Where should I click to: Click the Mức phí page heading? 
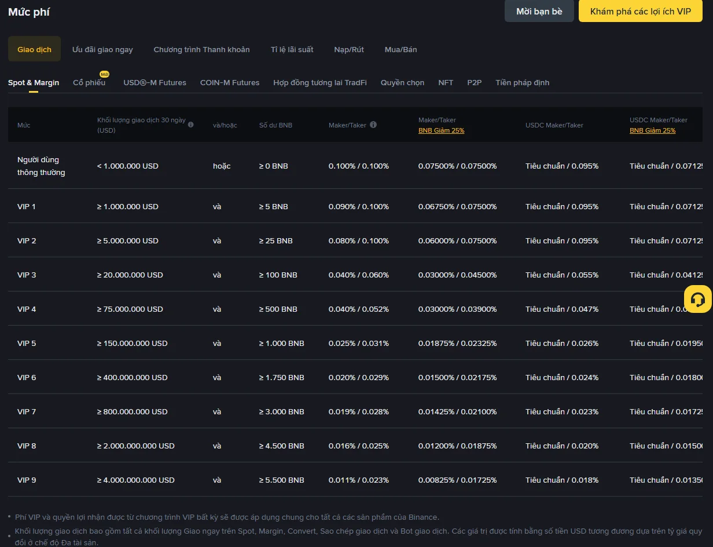click(x=29, y=12)
